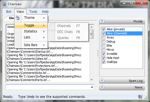Open the Statistics submenu
The width and height of the screenshot is (150, 102).
pyautogui.click(x=31, y=31)
